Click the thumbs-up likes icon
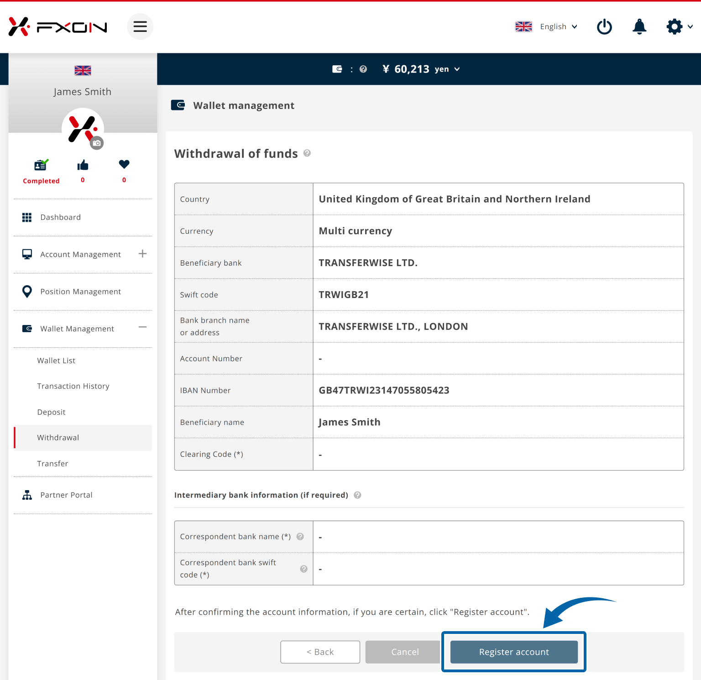701x680 pixels. [83, 165]
